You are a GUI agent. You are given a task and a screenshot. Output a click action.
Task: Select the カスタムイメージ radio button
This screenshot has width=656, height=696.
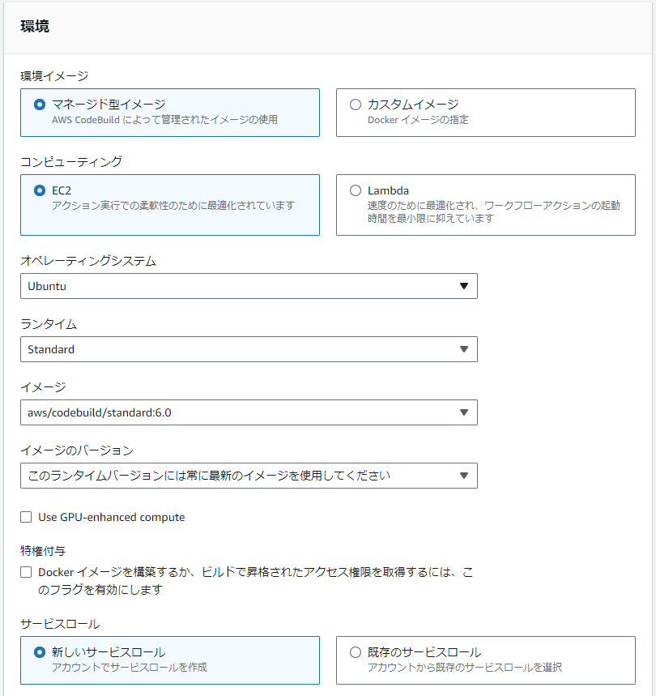click(354, 102)
